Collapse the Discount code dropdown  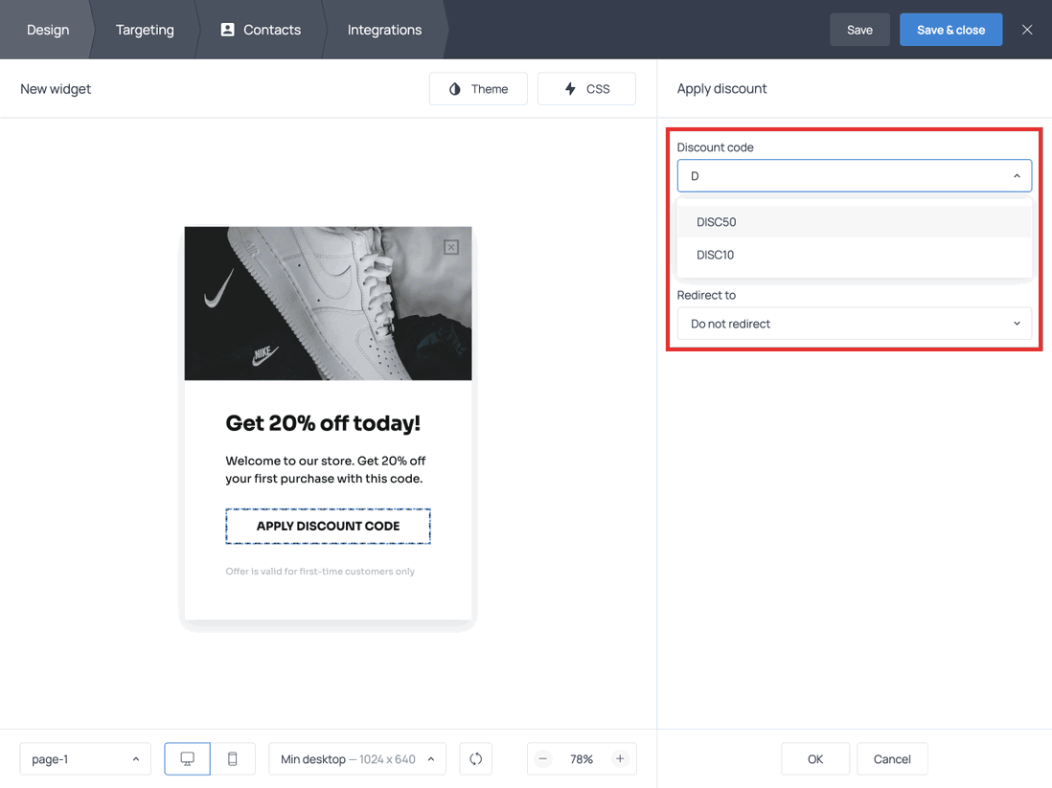pyautogui.click(x=1017, y=175)
